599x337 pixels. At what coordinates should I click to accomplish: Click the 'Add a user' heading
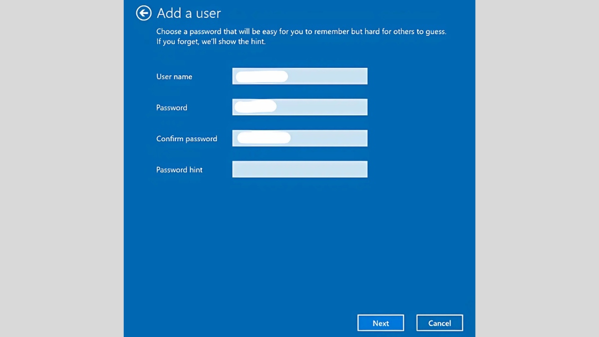(x=189, y=13)
